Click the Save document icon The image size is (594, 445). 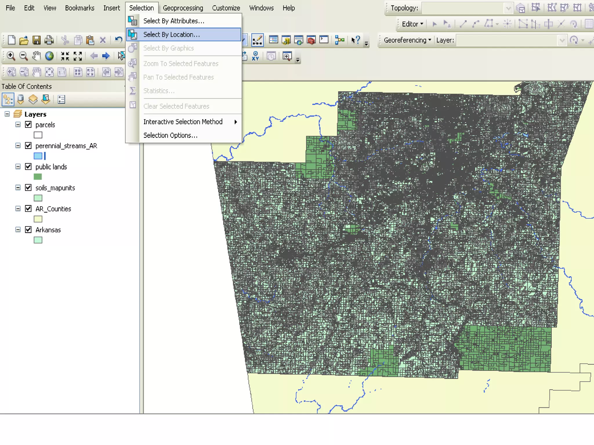(37, 40)
